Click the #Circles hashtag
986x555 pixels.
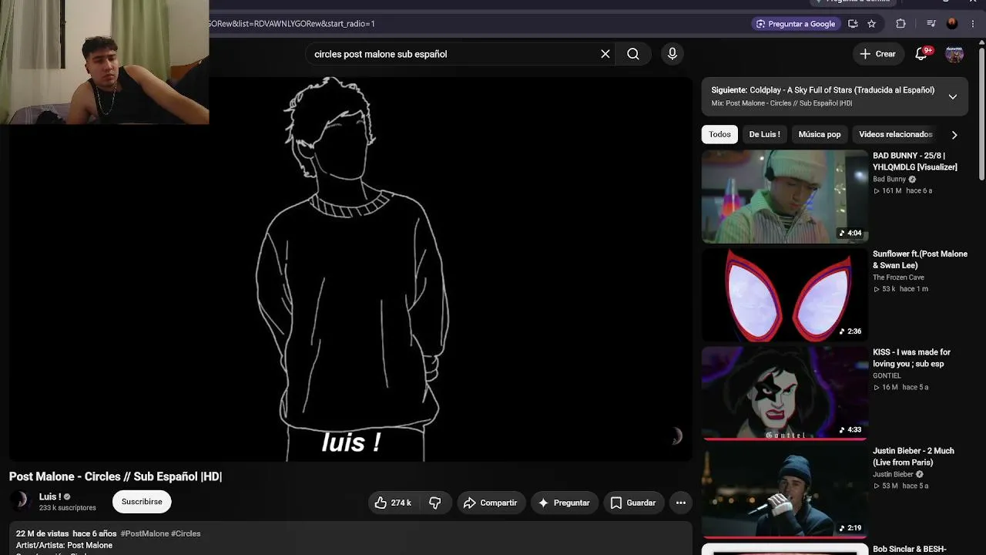186,533
